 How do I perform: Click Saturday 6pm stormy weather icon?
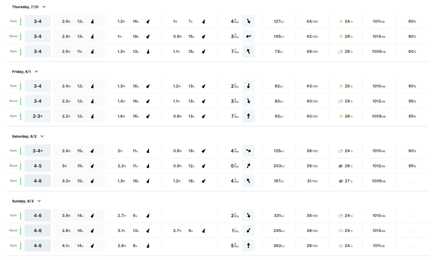341,181
